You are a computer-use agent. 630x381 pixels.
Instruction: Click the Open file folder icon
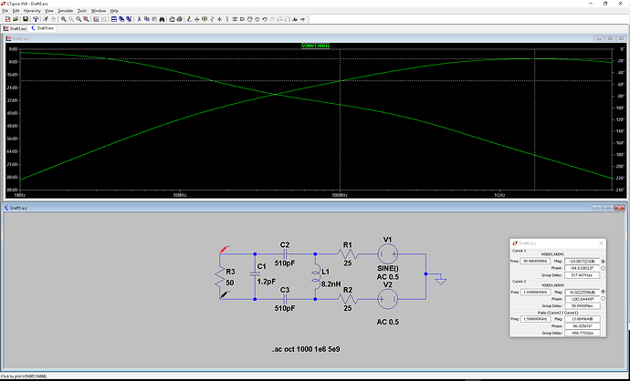click(16, 17)
